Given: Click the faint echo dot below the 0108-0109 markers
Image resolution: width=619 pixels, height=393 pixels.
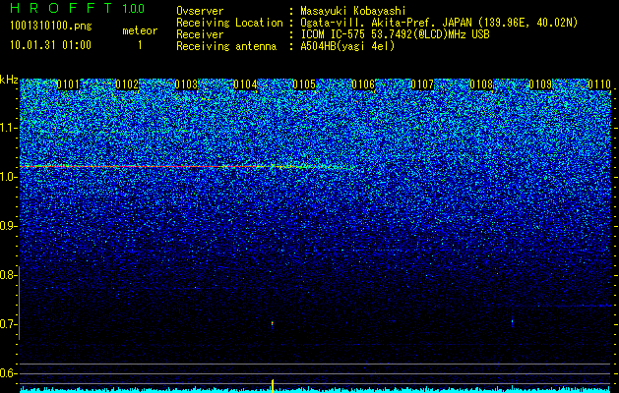Looking at the screenshot, I should (x=512, y=322).
